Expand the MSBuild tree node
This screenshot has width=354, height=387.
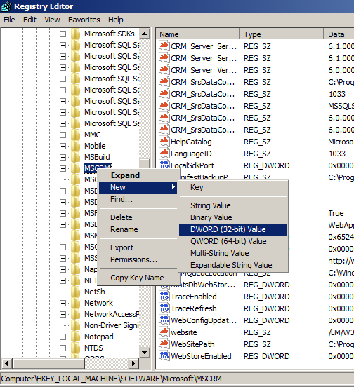(x=63, y=157)
